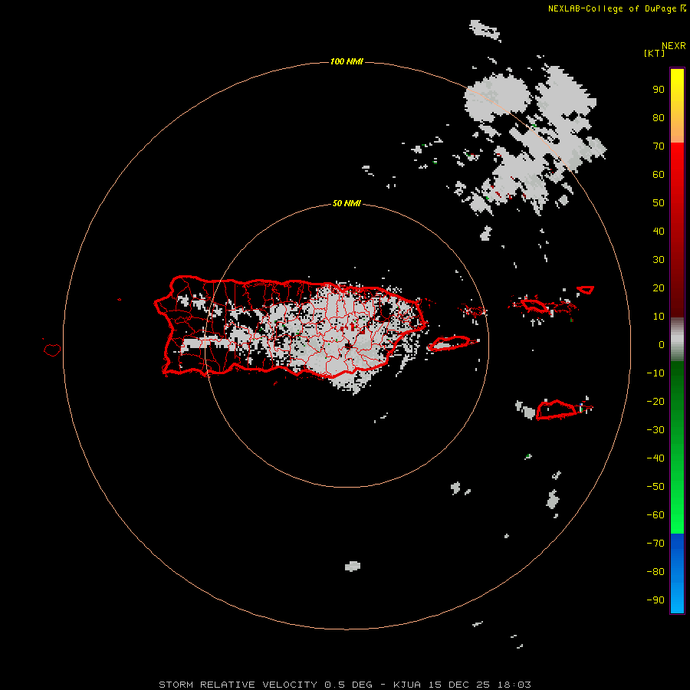Click the 50 value on velocity scale

point(659,203)
